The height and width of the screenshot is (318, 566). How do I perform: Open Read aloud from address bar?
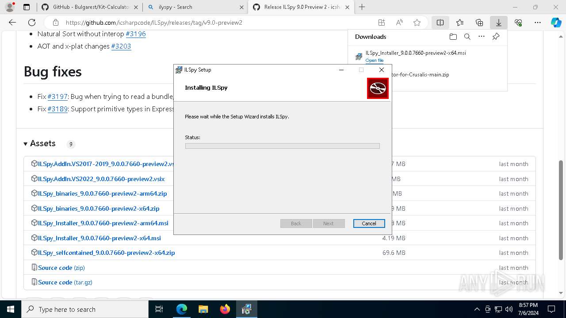[x=399, y=23]
